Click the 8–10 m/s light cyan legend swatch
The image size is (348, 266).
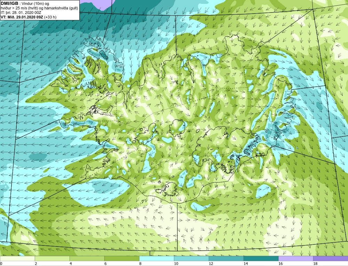tap(157, 258)
